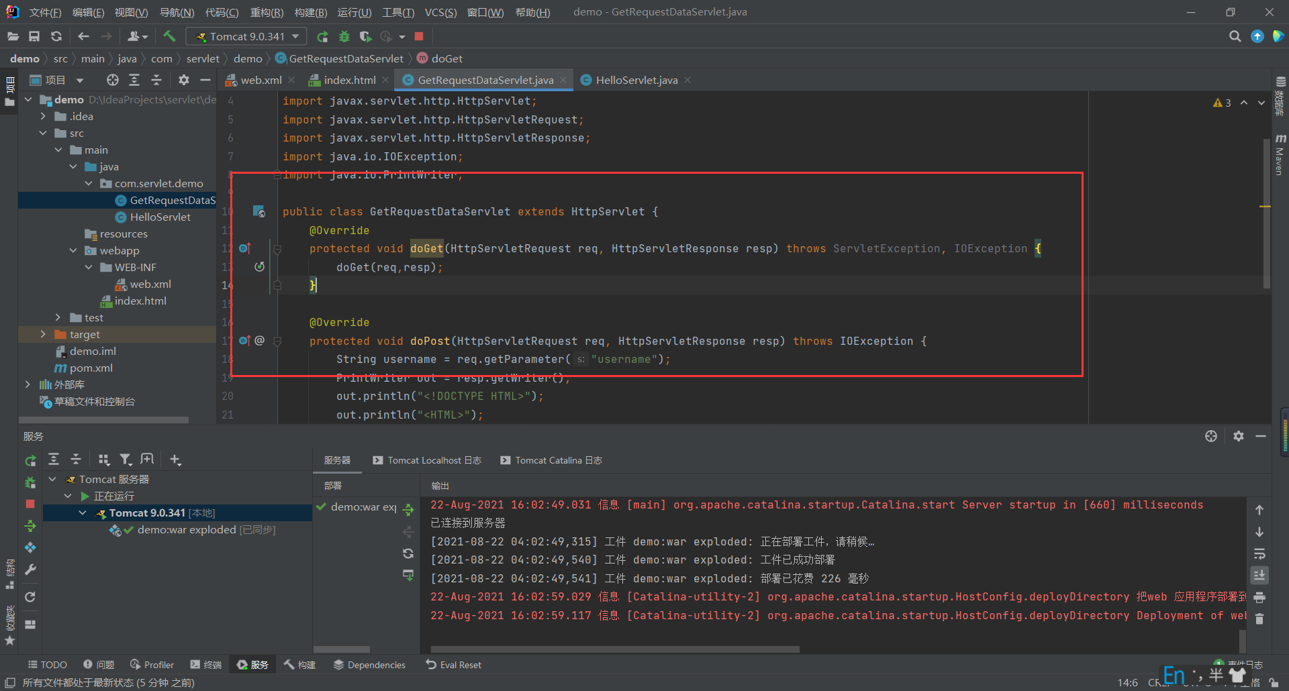Navigate back with the left arrow icon
This screenshot has width=1289, height=691.
pos(83,36)
